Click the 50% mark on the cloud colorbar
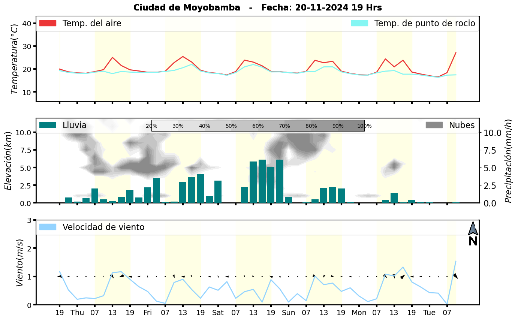The image size is (518, 320). [x=231, y=126]
